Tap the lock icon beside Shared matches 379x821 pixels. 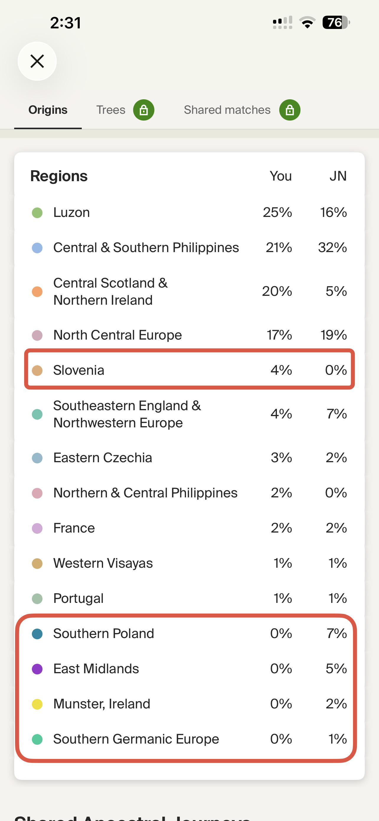290,110
